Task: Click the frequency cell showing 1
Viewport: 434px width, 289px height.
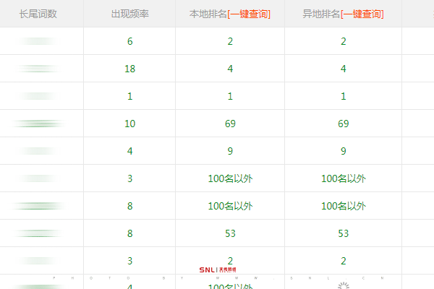Action: (129, 96)
